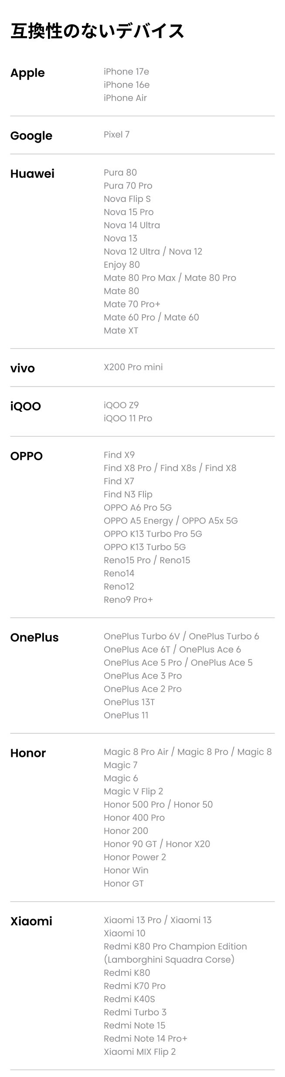Select OnePlus 13T entry

129,702
